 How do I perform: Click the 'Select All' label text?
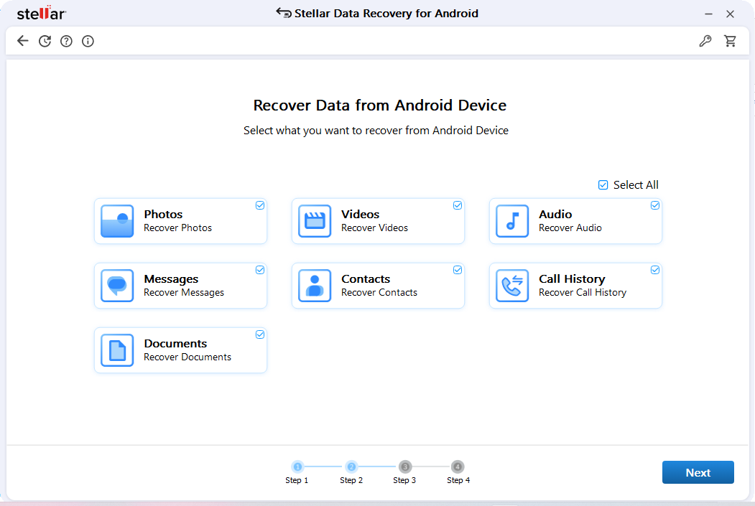[636, 185]
